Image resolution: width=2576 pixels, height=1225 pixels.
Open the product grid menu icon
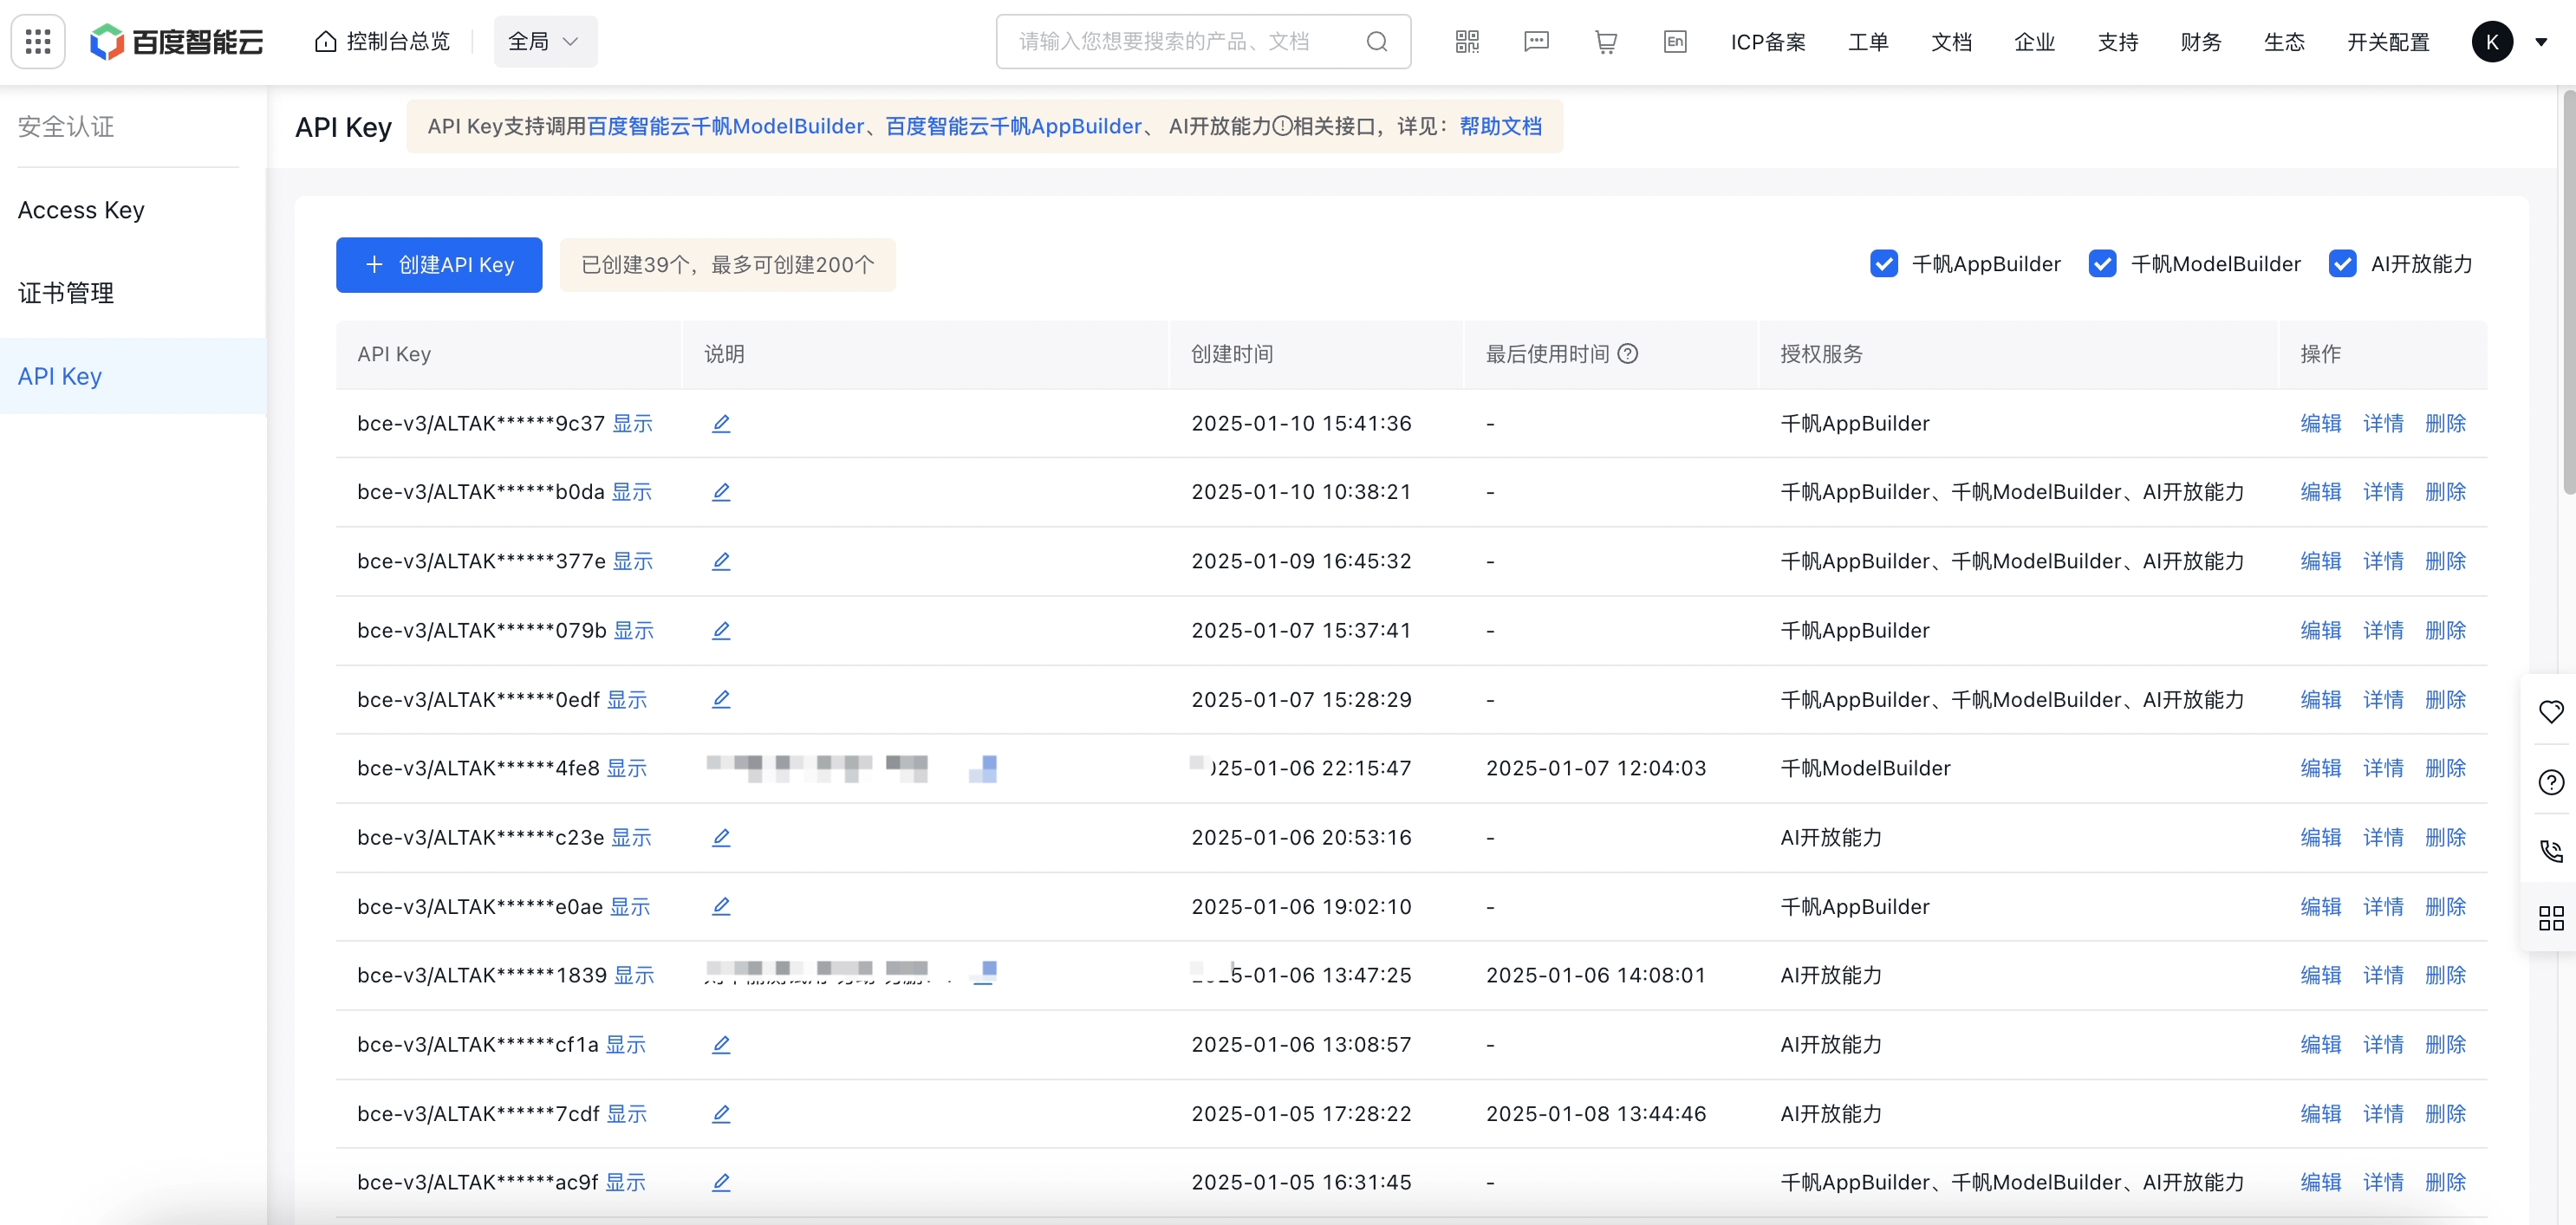[38, 41]
